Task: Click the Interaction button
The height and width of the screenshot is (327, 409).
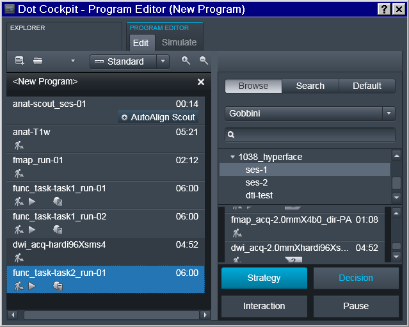Action: (x=264, y=306)
